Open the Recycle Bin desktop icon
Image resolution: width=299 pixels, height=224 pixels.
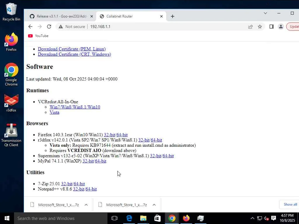(x=11, y=12)
